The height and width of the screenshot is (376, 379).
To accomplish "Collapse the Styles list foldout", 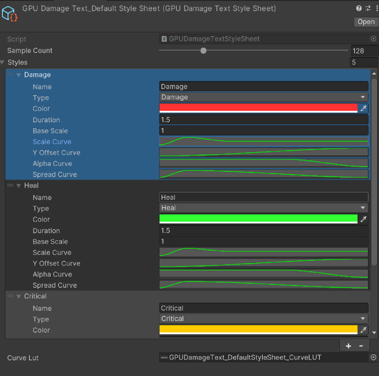I will pos(3,62).
